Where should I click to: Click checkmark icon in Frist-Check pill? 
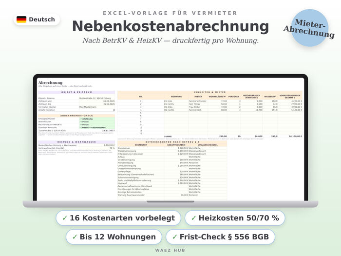(x=174, y=237)
